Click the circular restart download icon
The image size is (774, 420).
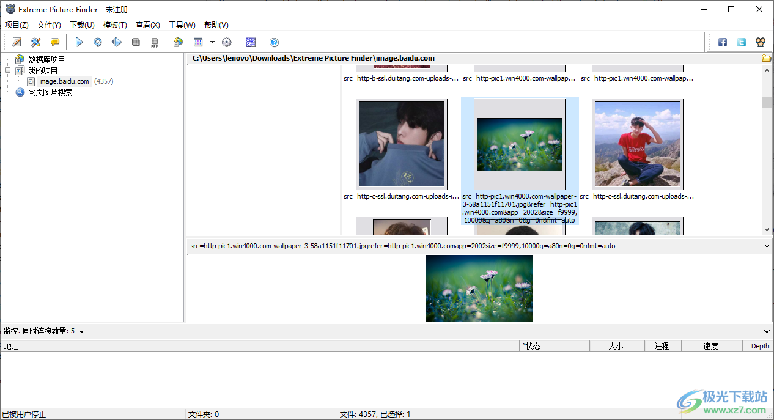coord(98,42)
